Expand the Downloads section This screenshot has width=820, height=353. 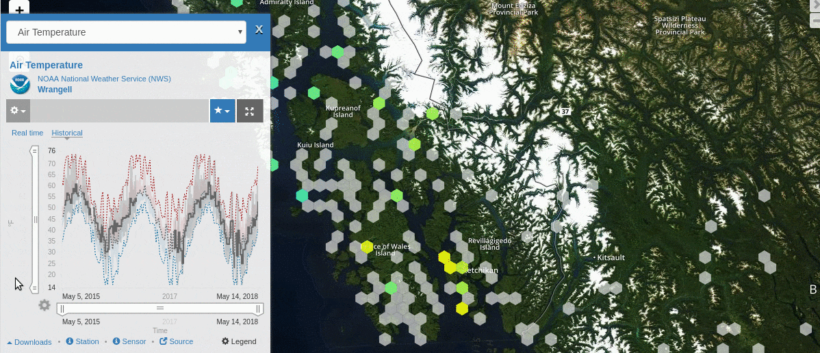[x=29, y=342]
